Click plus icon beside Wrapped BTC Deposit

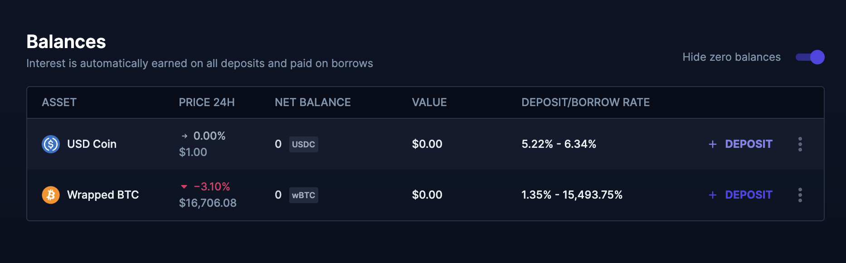click(713, 195)
